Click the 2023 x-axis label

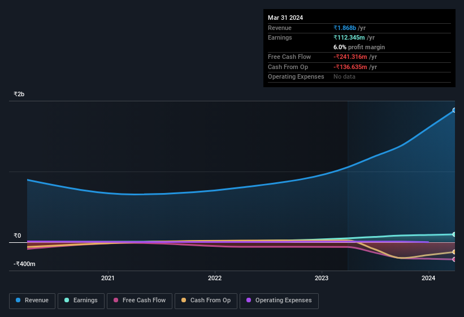tap(322, 278)
